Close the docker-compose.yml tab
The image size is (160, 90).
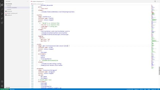coord(44,1)
